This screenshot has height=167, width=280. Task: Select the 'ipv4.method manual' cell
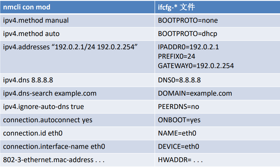point(77,20)
